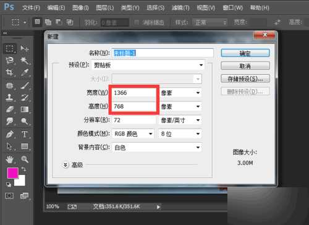Click the height field containing 768
This screenshot has width=309, height=225.
(x=134, y=106)
